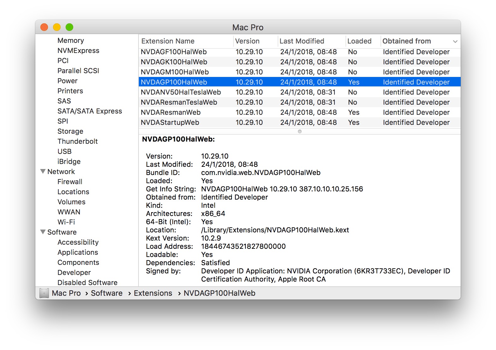Select Components in the sidebar

coord(78,262)
